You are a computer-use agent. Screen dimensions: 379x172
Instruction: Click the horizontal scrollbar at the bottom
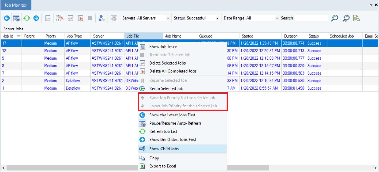point(136,168)
